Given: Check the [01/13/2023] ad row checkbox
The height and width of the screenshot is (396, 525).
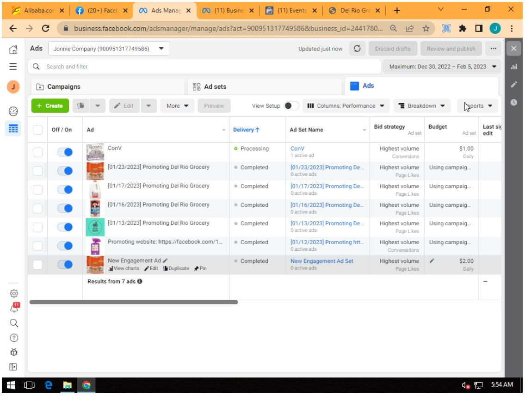Looking at the screenshot, I should tap(38, 227).
